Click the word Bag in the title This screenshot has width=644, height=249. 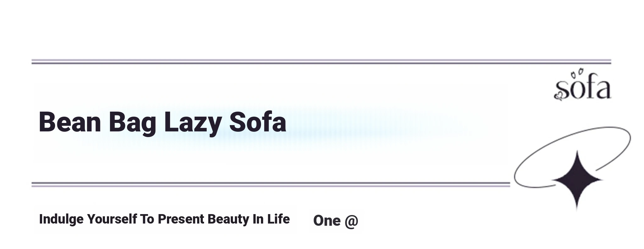pyautogui.click(x=132, y=123)
